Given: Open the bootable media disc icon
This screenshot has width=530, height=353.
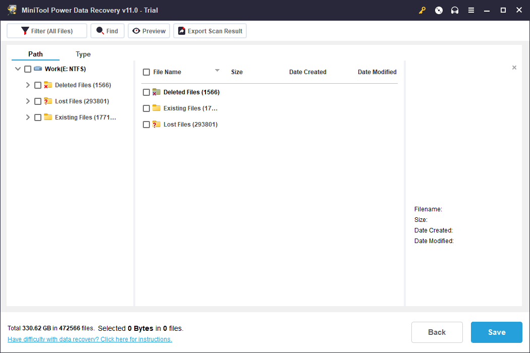Looking at the screenshot, I should pyautogui.click(x=439, y=11).
